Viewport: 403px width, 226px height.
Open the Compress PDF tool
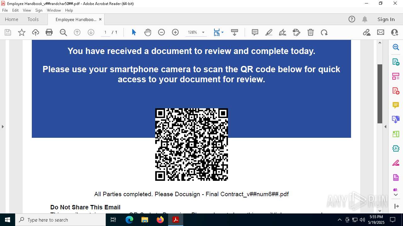396,148
